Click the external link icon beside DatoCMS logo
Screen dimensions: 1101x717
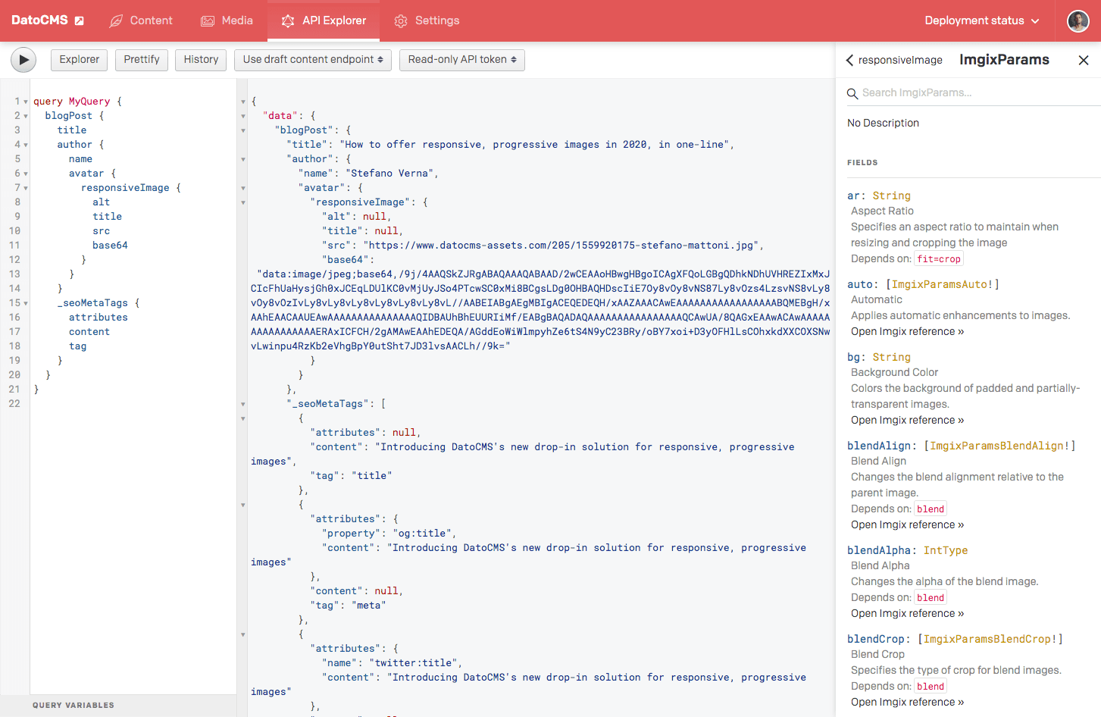(80, 21)
